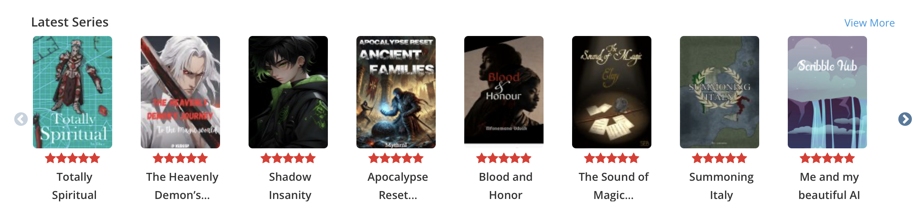The height and width of the screenshot is (214, 917).
Task: Open Totally Spiritual cover thumbnail
Action: point(73,92)
